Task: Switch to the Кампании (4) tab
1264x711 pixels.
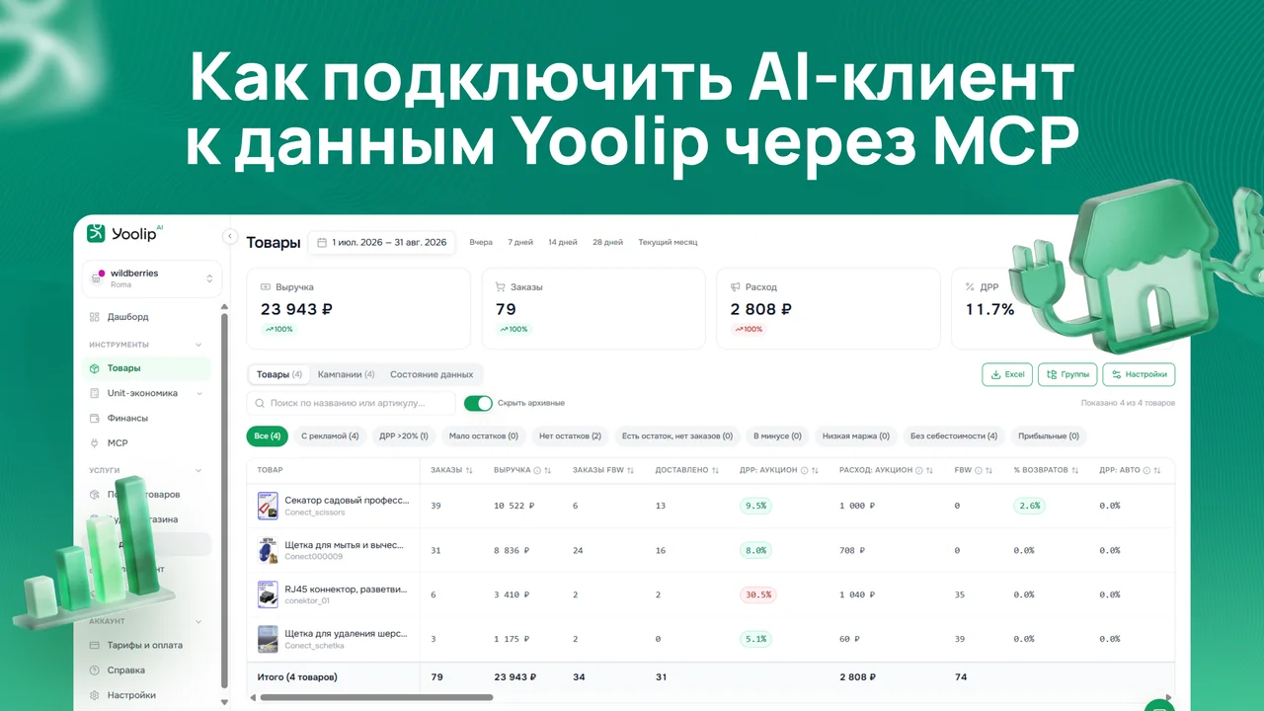Action: click(x=346, y=374)
